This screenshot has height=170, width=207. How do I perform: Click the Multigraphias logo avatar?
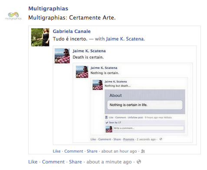pyautogui.click(x=13, y=16)
